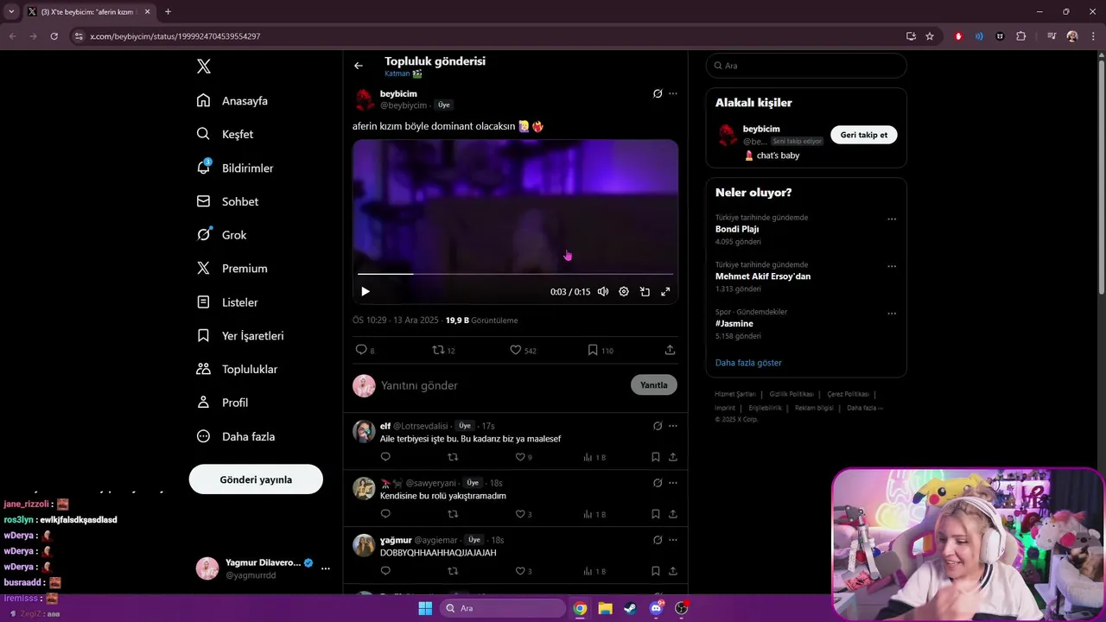Open options for Mehmet Akif Ersoy'dan trend
This screenshot has width=1106, height=622.
click(892, 266)
